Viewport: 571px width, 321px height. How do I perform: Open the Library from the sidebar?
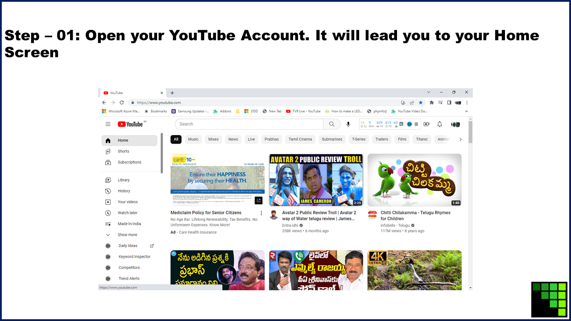pos(124,180)
